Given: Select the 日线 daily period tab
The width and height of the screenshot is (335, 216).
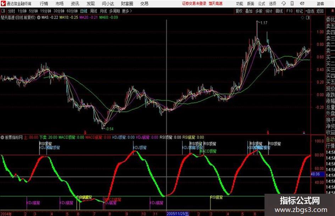Looking at the screenshot, I should (x=84, y=11).
